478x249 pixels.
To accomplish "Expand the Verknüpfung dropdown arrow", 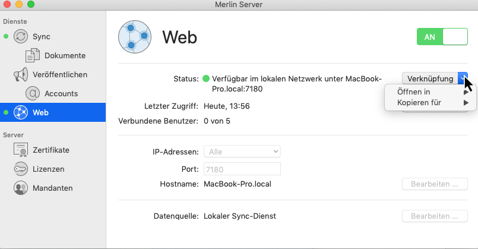I will click(x=463, y=78).
